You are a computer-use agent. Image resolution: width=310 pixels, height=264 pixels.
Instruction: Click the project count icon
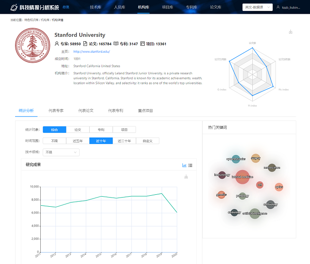[142, 44]
